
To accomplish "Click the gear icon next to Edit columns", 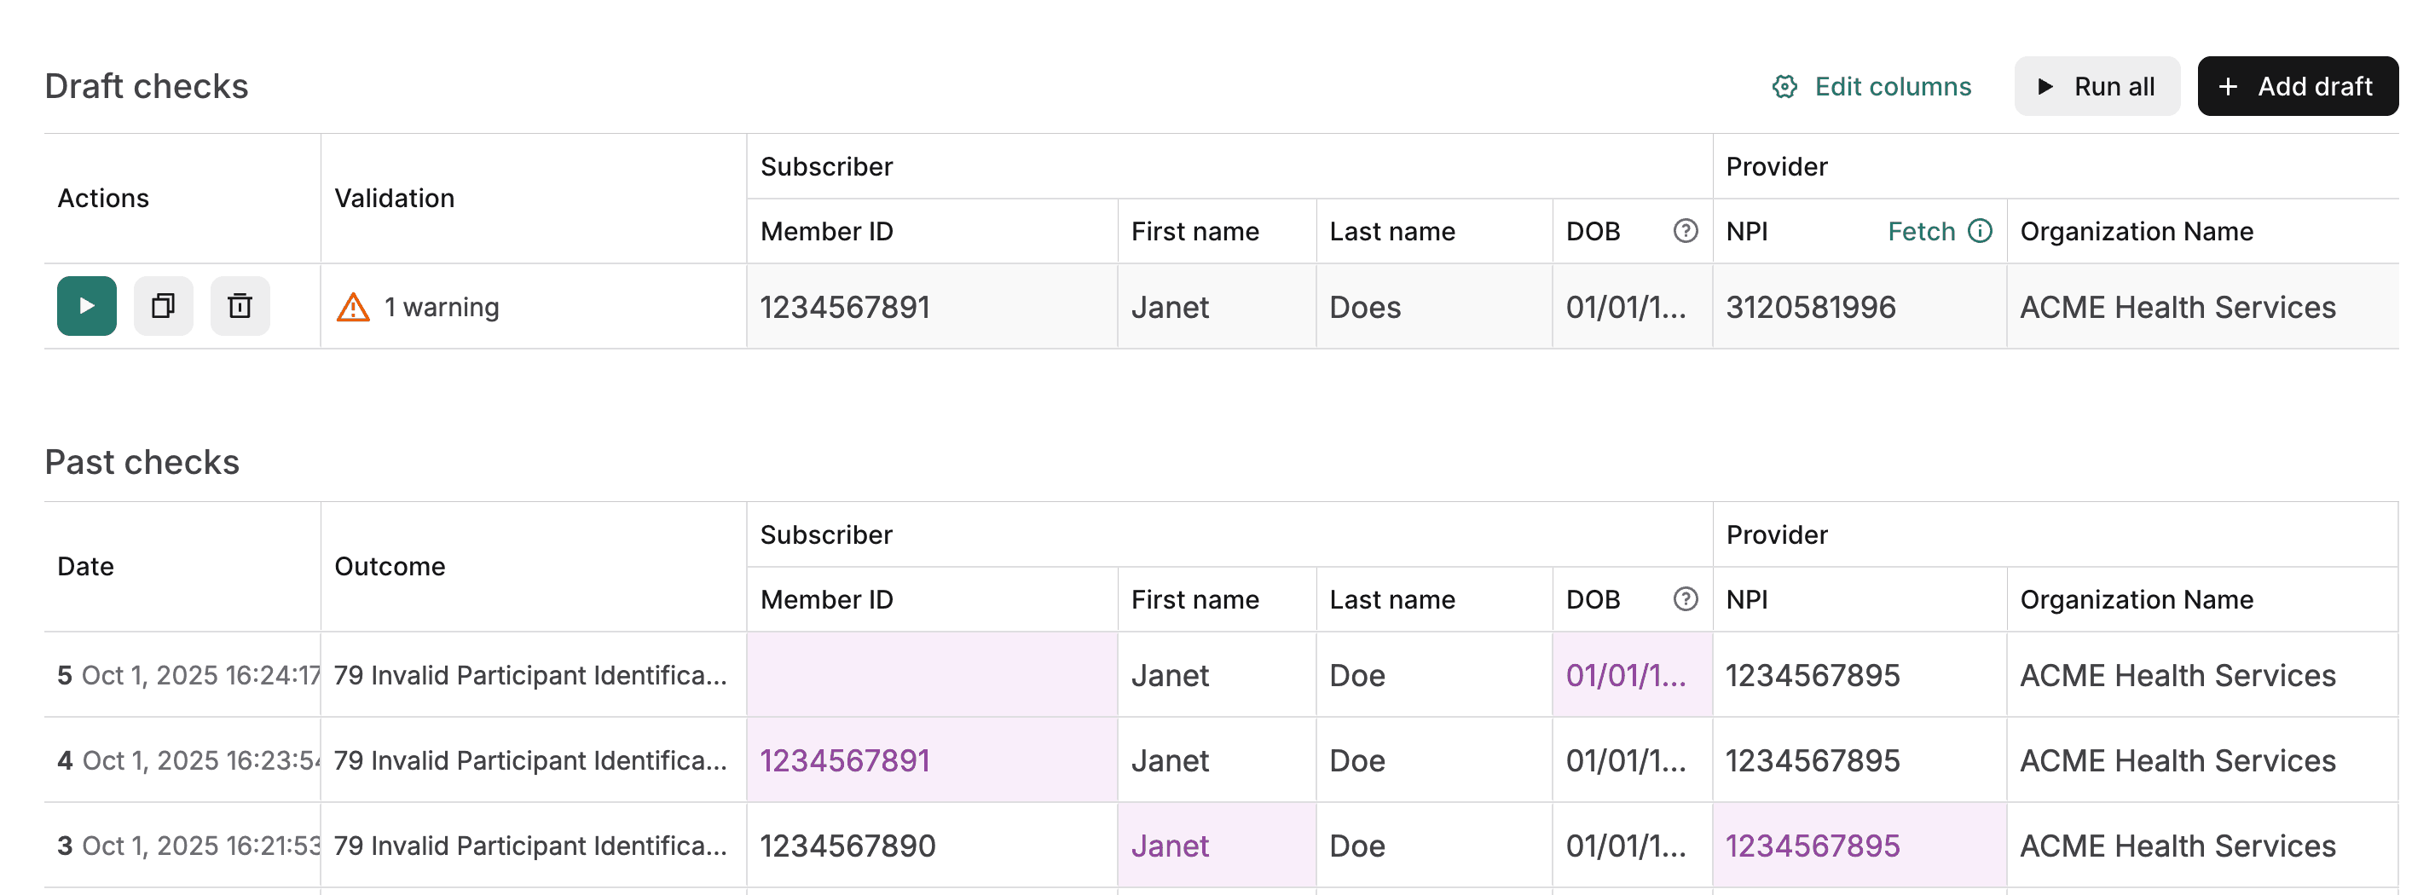I will coord(1784,86).
